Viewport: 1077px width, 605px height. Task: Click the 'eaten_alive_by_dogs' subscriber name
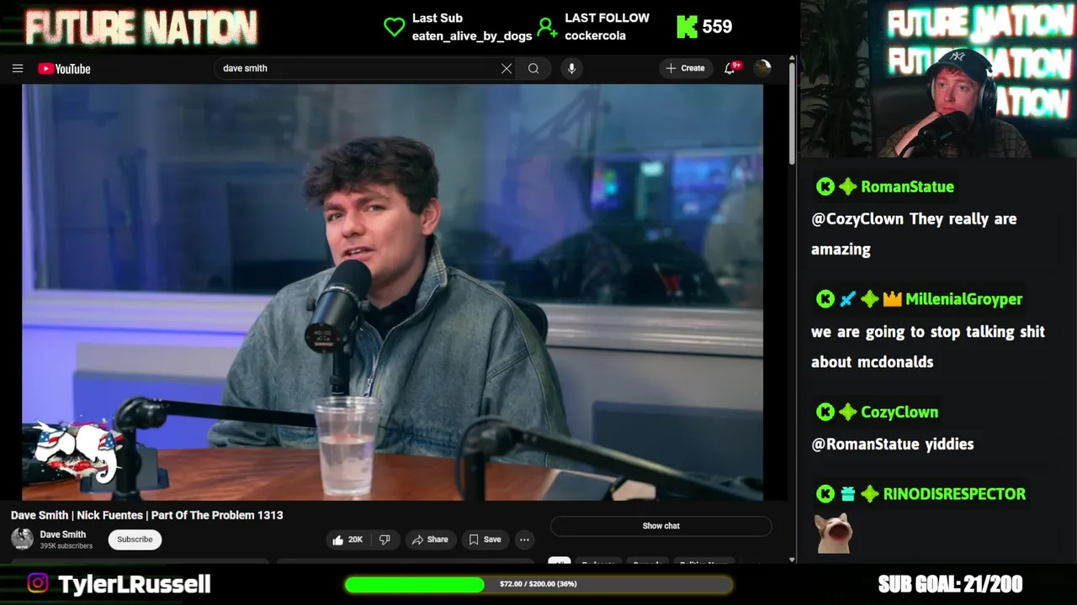[x=472, y=36]
